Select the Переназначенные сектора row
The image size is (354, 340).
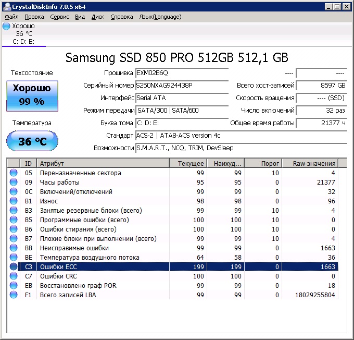point(173,173)
